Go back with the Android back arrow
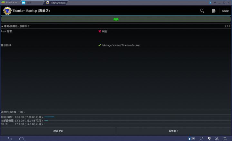This screenshot has width=232, height=141. point(10,139)
